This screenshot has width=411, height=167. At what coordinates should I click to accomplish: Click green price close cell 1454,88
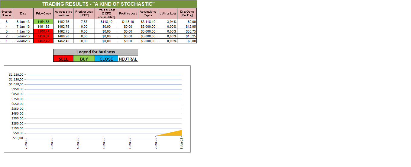coord(44,22)
